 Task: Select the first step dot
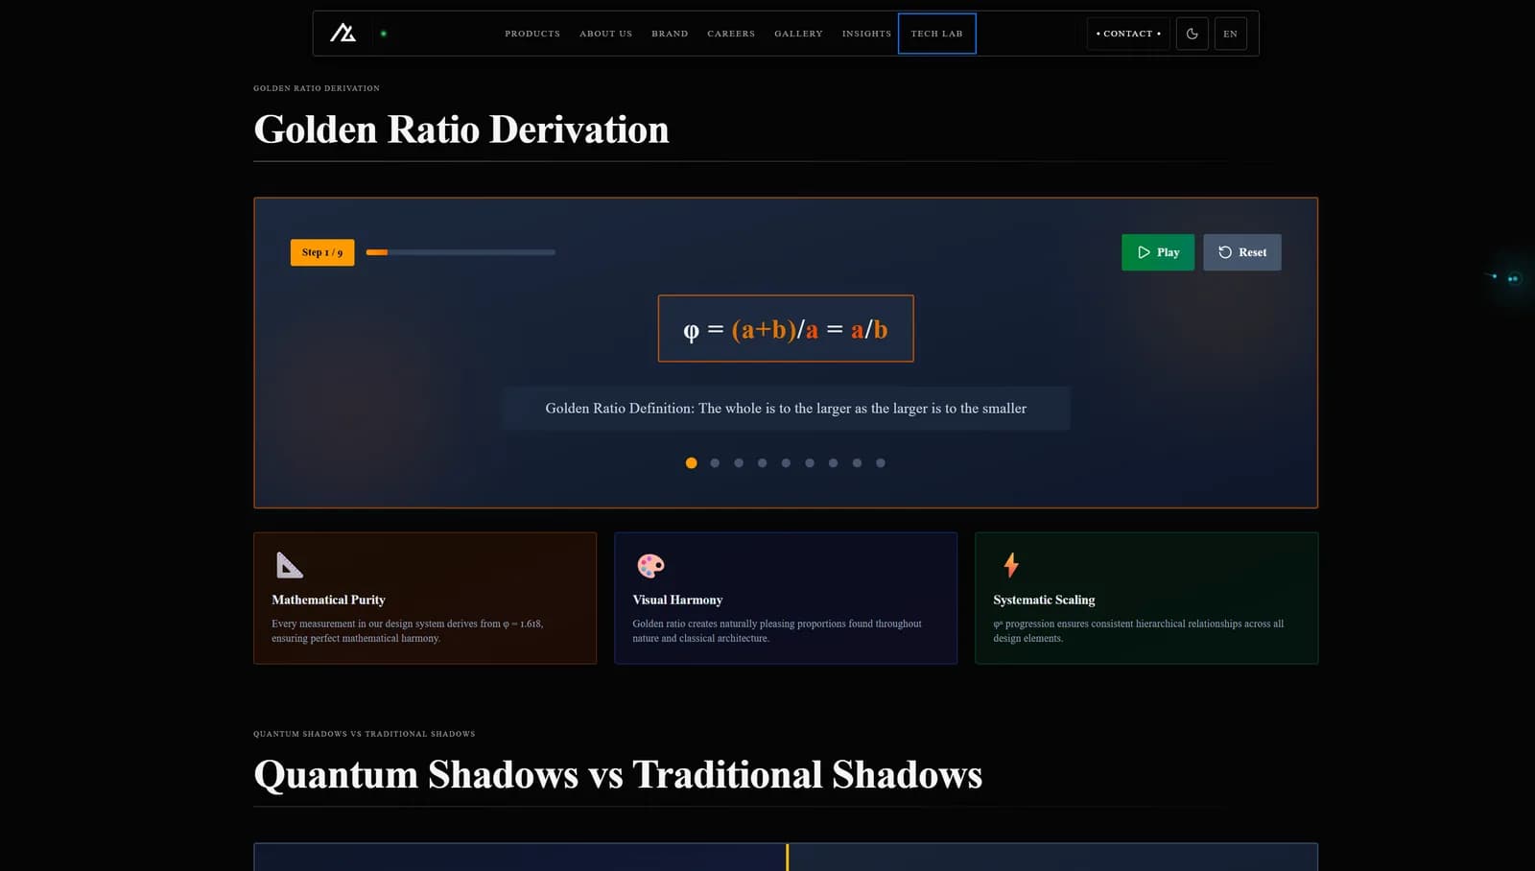691,463
